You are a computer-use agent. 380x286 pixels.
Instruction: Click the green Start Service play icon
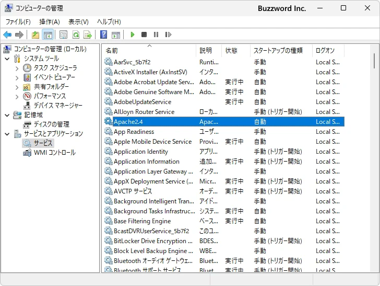[x=133, y=35]
